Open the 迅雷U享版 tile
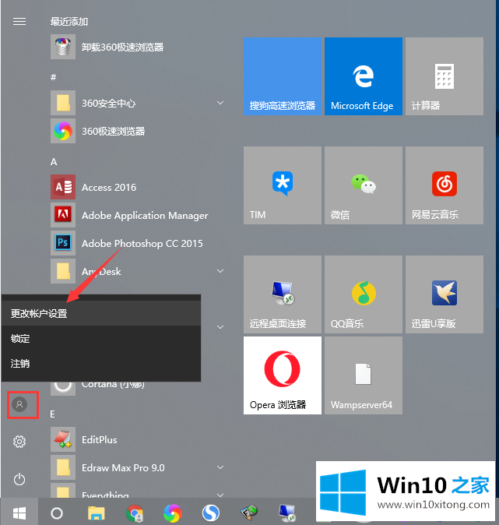Image resolution: width=499 pixels, height=525 pixels. coord(445,294)
